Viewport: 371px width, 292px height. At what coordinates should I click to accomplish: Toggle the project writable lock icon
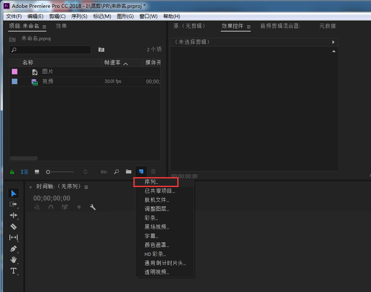[x=12, y=172]
